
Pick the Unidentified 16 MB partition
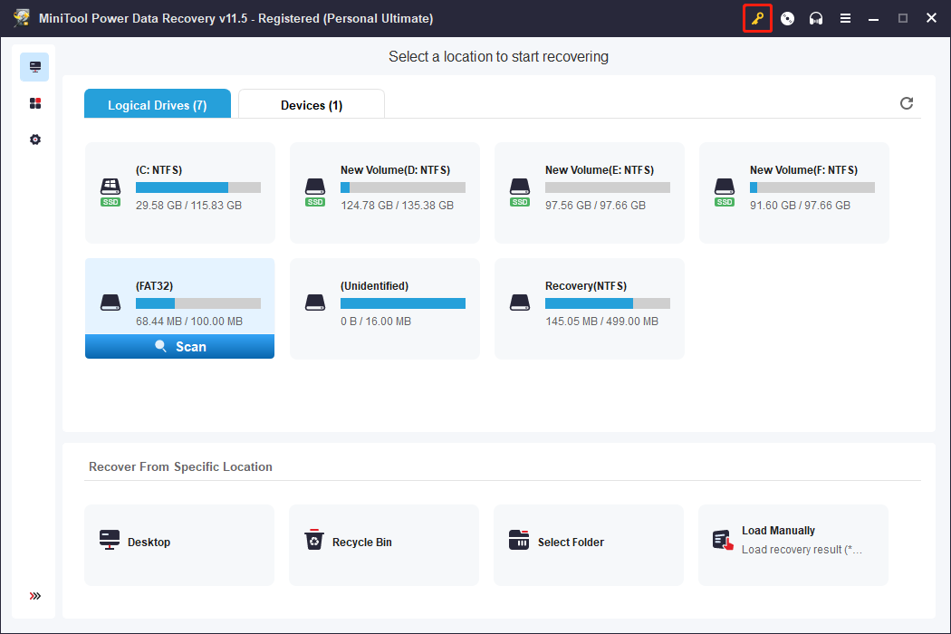[384, 308]
